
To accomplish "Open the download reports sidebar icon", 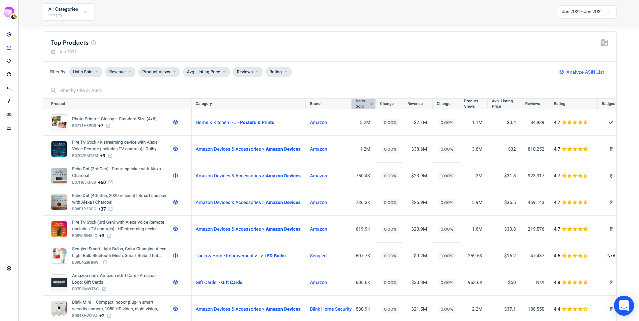I will [x=9, y=128].
